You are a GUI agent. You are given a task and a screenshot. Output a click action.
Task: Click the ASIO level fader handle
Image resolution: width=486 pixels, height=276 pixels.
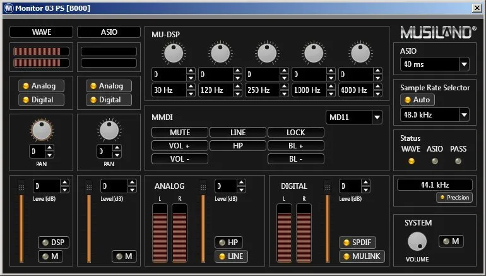point(88,188)
